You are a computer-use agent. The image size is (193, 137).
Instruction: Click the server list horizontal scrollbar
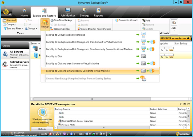point(92,99)
